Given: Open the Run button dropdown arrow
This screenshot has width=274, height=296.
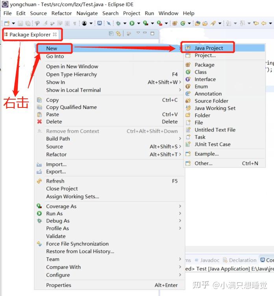Looking at the screenshot, I should pyautogui.click(x=139, y=23).
